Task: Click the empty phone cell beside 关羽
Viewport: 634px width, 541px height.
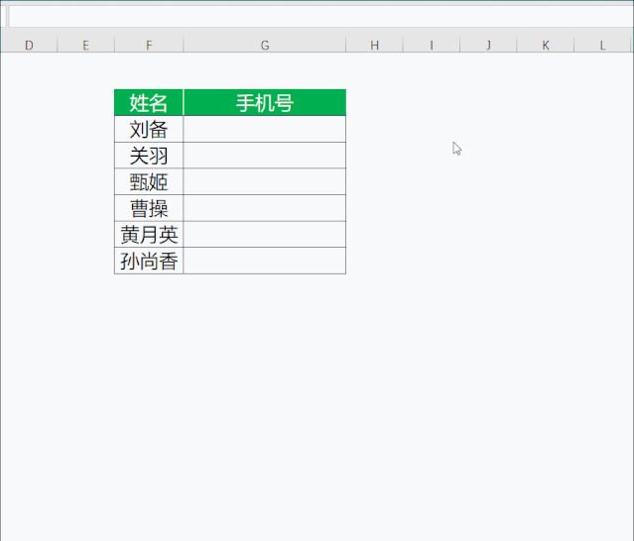Action: [x=265, y=156]
